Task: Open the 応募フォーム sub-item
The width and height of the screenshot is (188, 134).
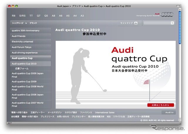Action: click(x=31, y=68)
